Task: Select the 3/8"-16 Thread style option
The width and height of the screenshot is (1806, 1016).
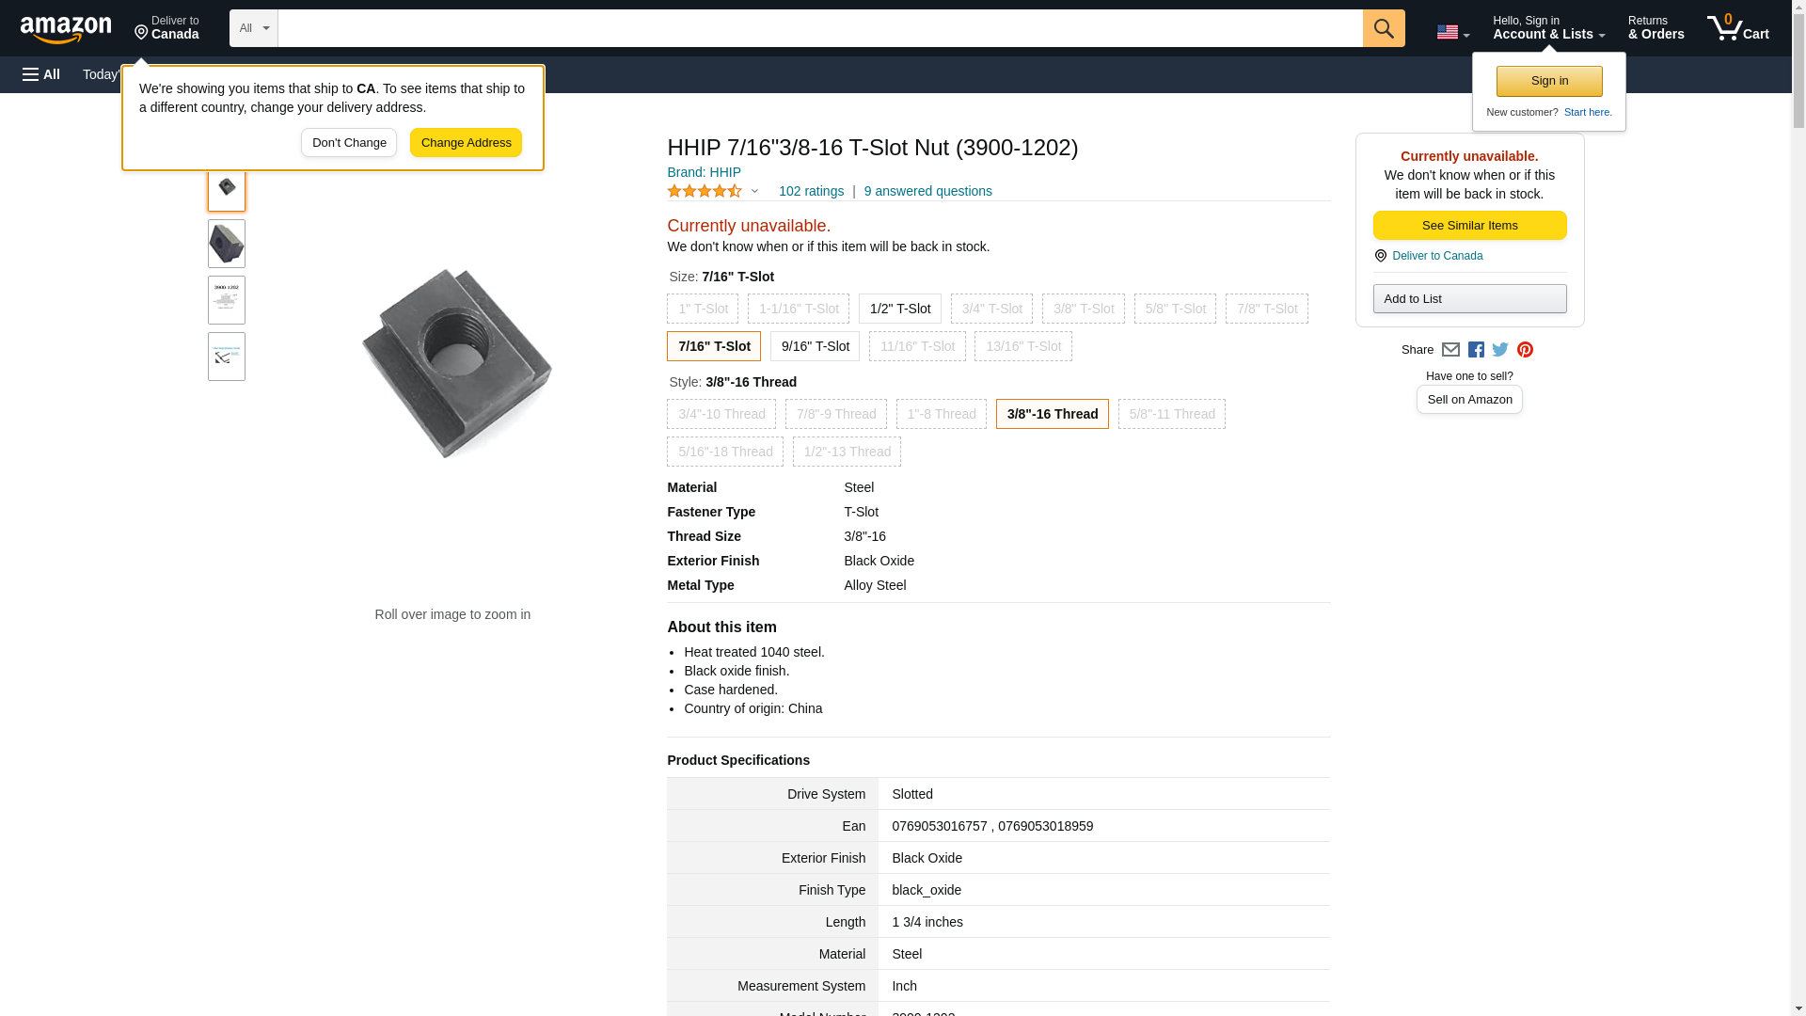Action: tap(1052, 414)
